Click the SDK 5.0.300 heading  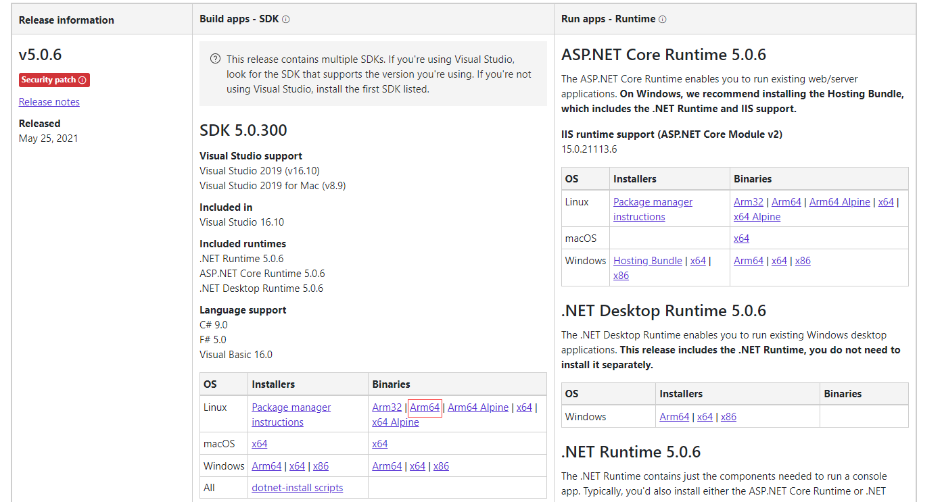243,130
